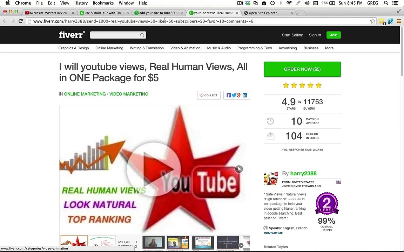
Task: Open the volume control icon
Action: pyautogui.click(x=307, y=3)
